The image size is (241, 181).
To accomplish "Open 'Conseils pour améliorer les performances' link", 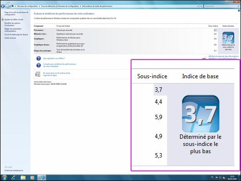I will (60, 65).
